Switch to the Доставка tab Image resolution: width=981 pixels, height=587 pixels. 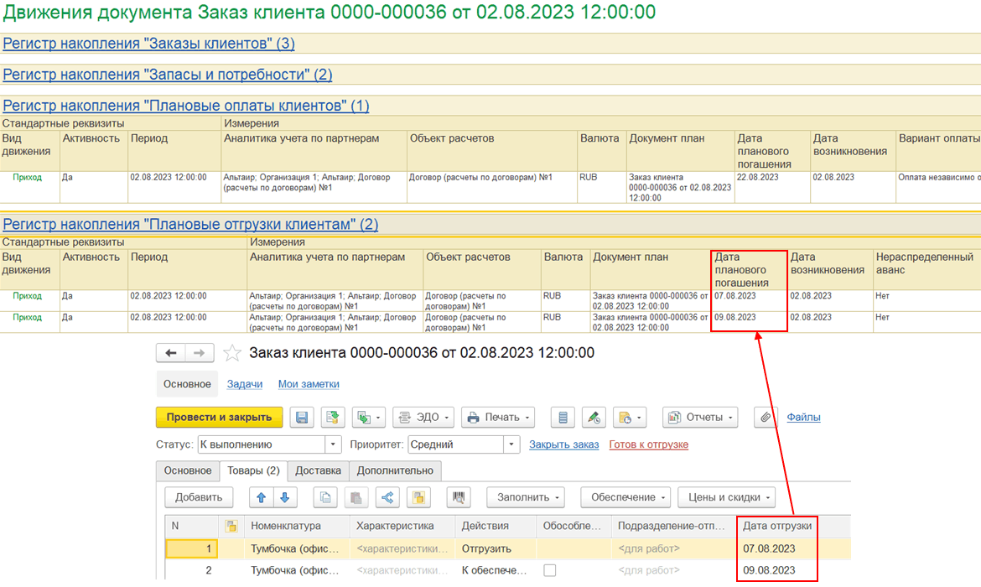tap(318, 470)
